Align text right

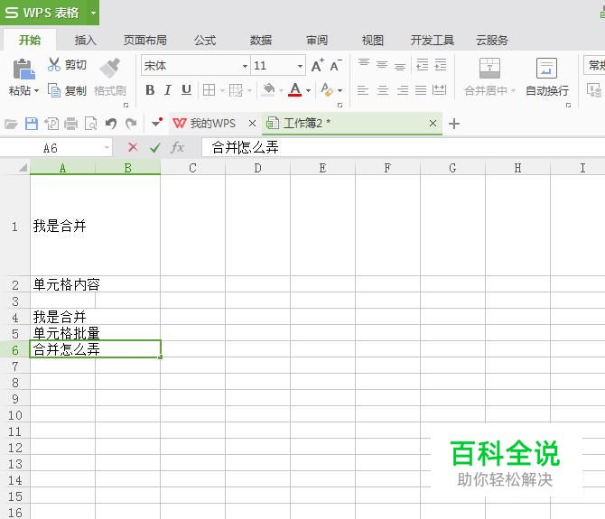pyautogui.click(x=403, y=90)
